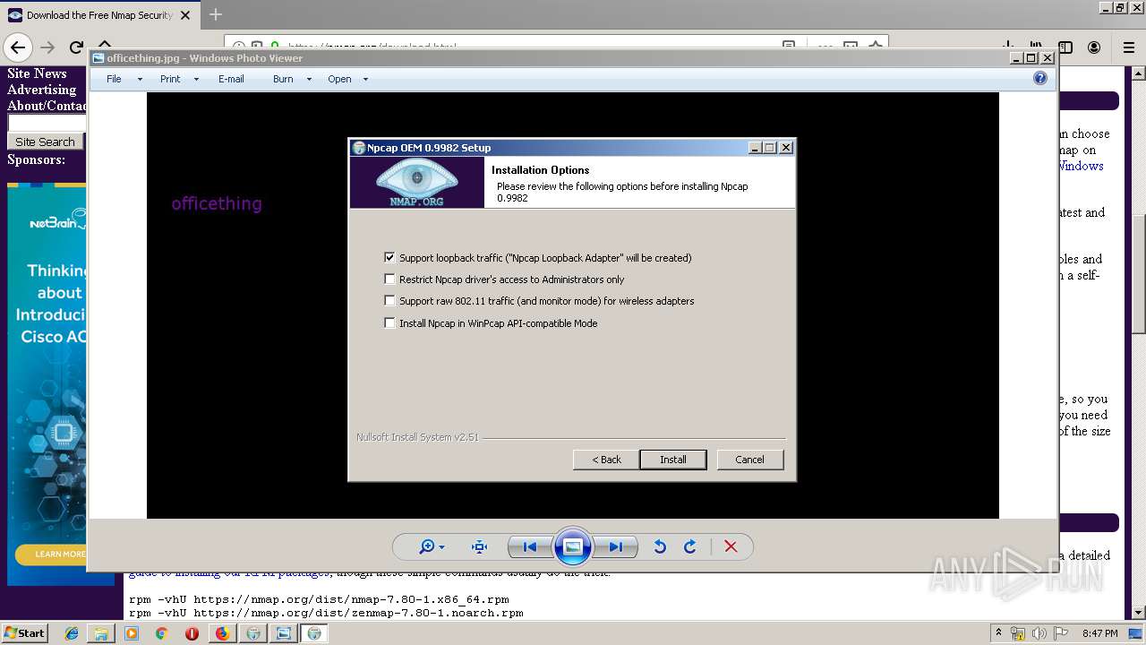Launch Internet Explorer from the taskbar
This screenshot has width=1146, height=645.
[x=72, y=633]
